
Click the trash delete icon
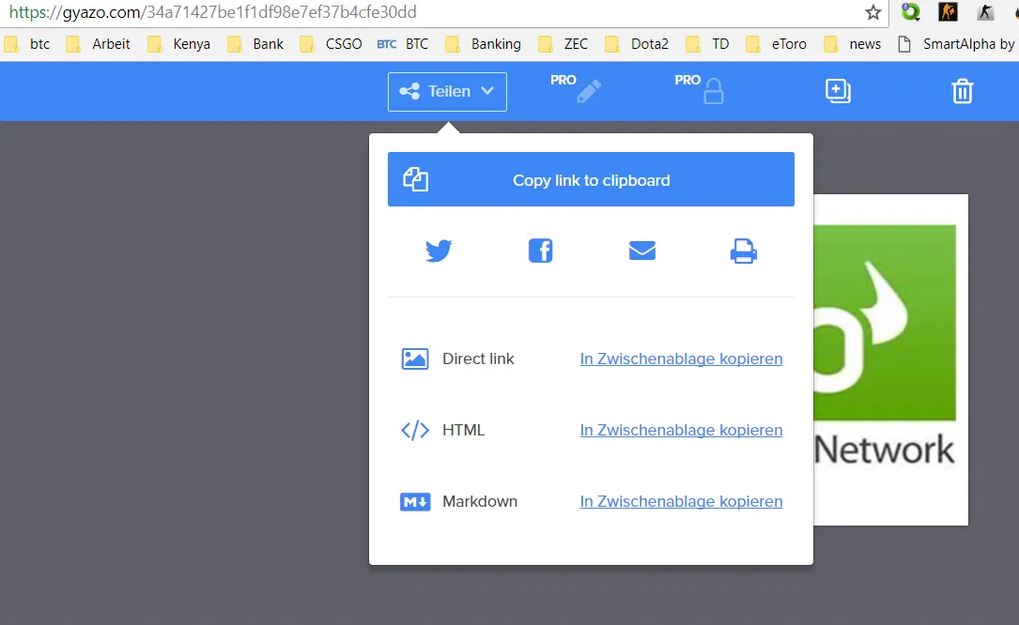click(962, 92)
